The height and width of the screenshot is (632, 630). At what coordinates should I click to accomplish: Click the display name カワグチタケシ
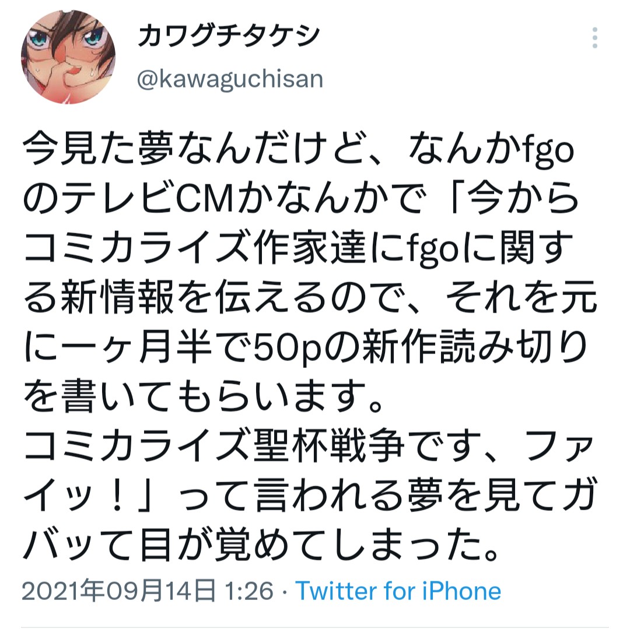tap(229, 36)
